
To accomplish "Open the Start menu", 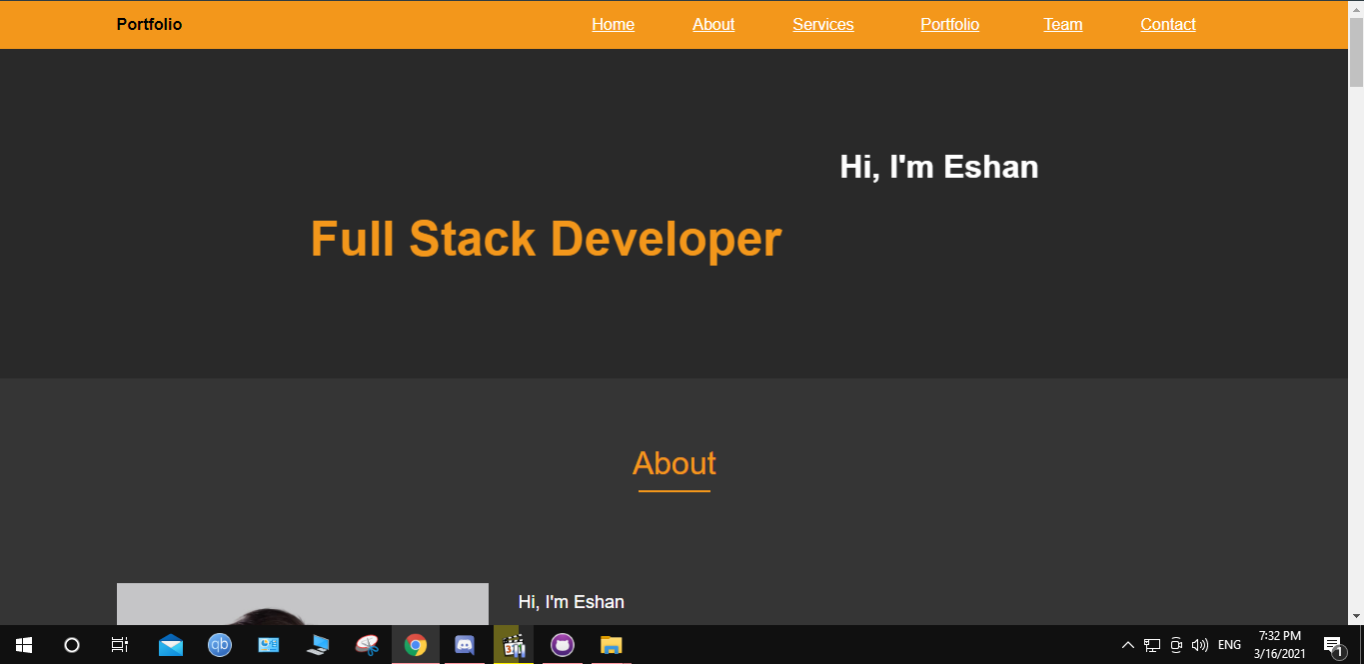I will (22, 645).
